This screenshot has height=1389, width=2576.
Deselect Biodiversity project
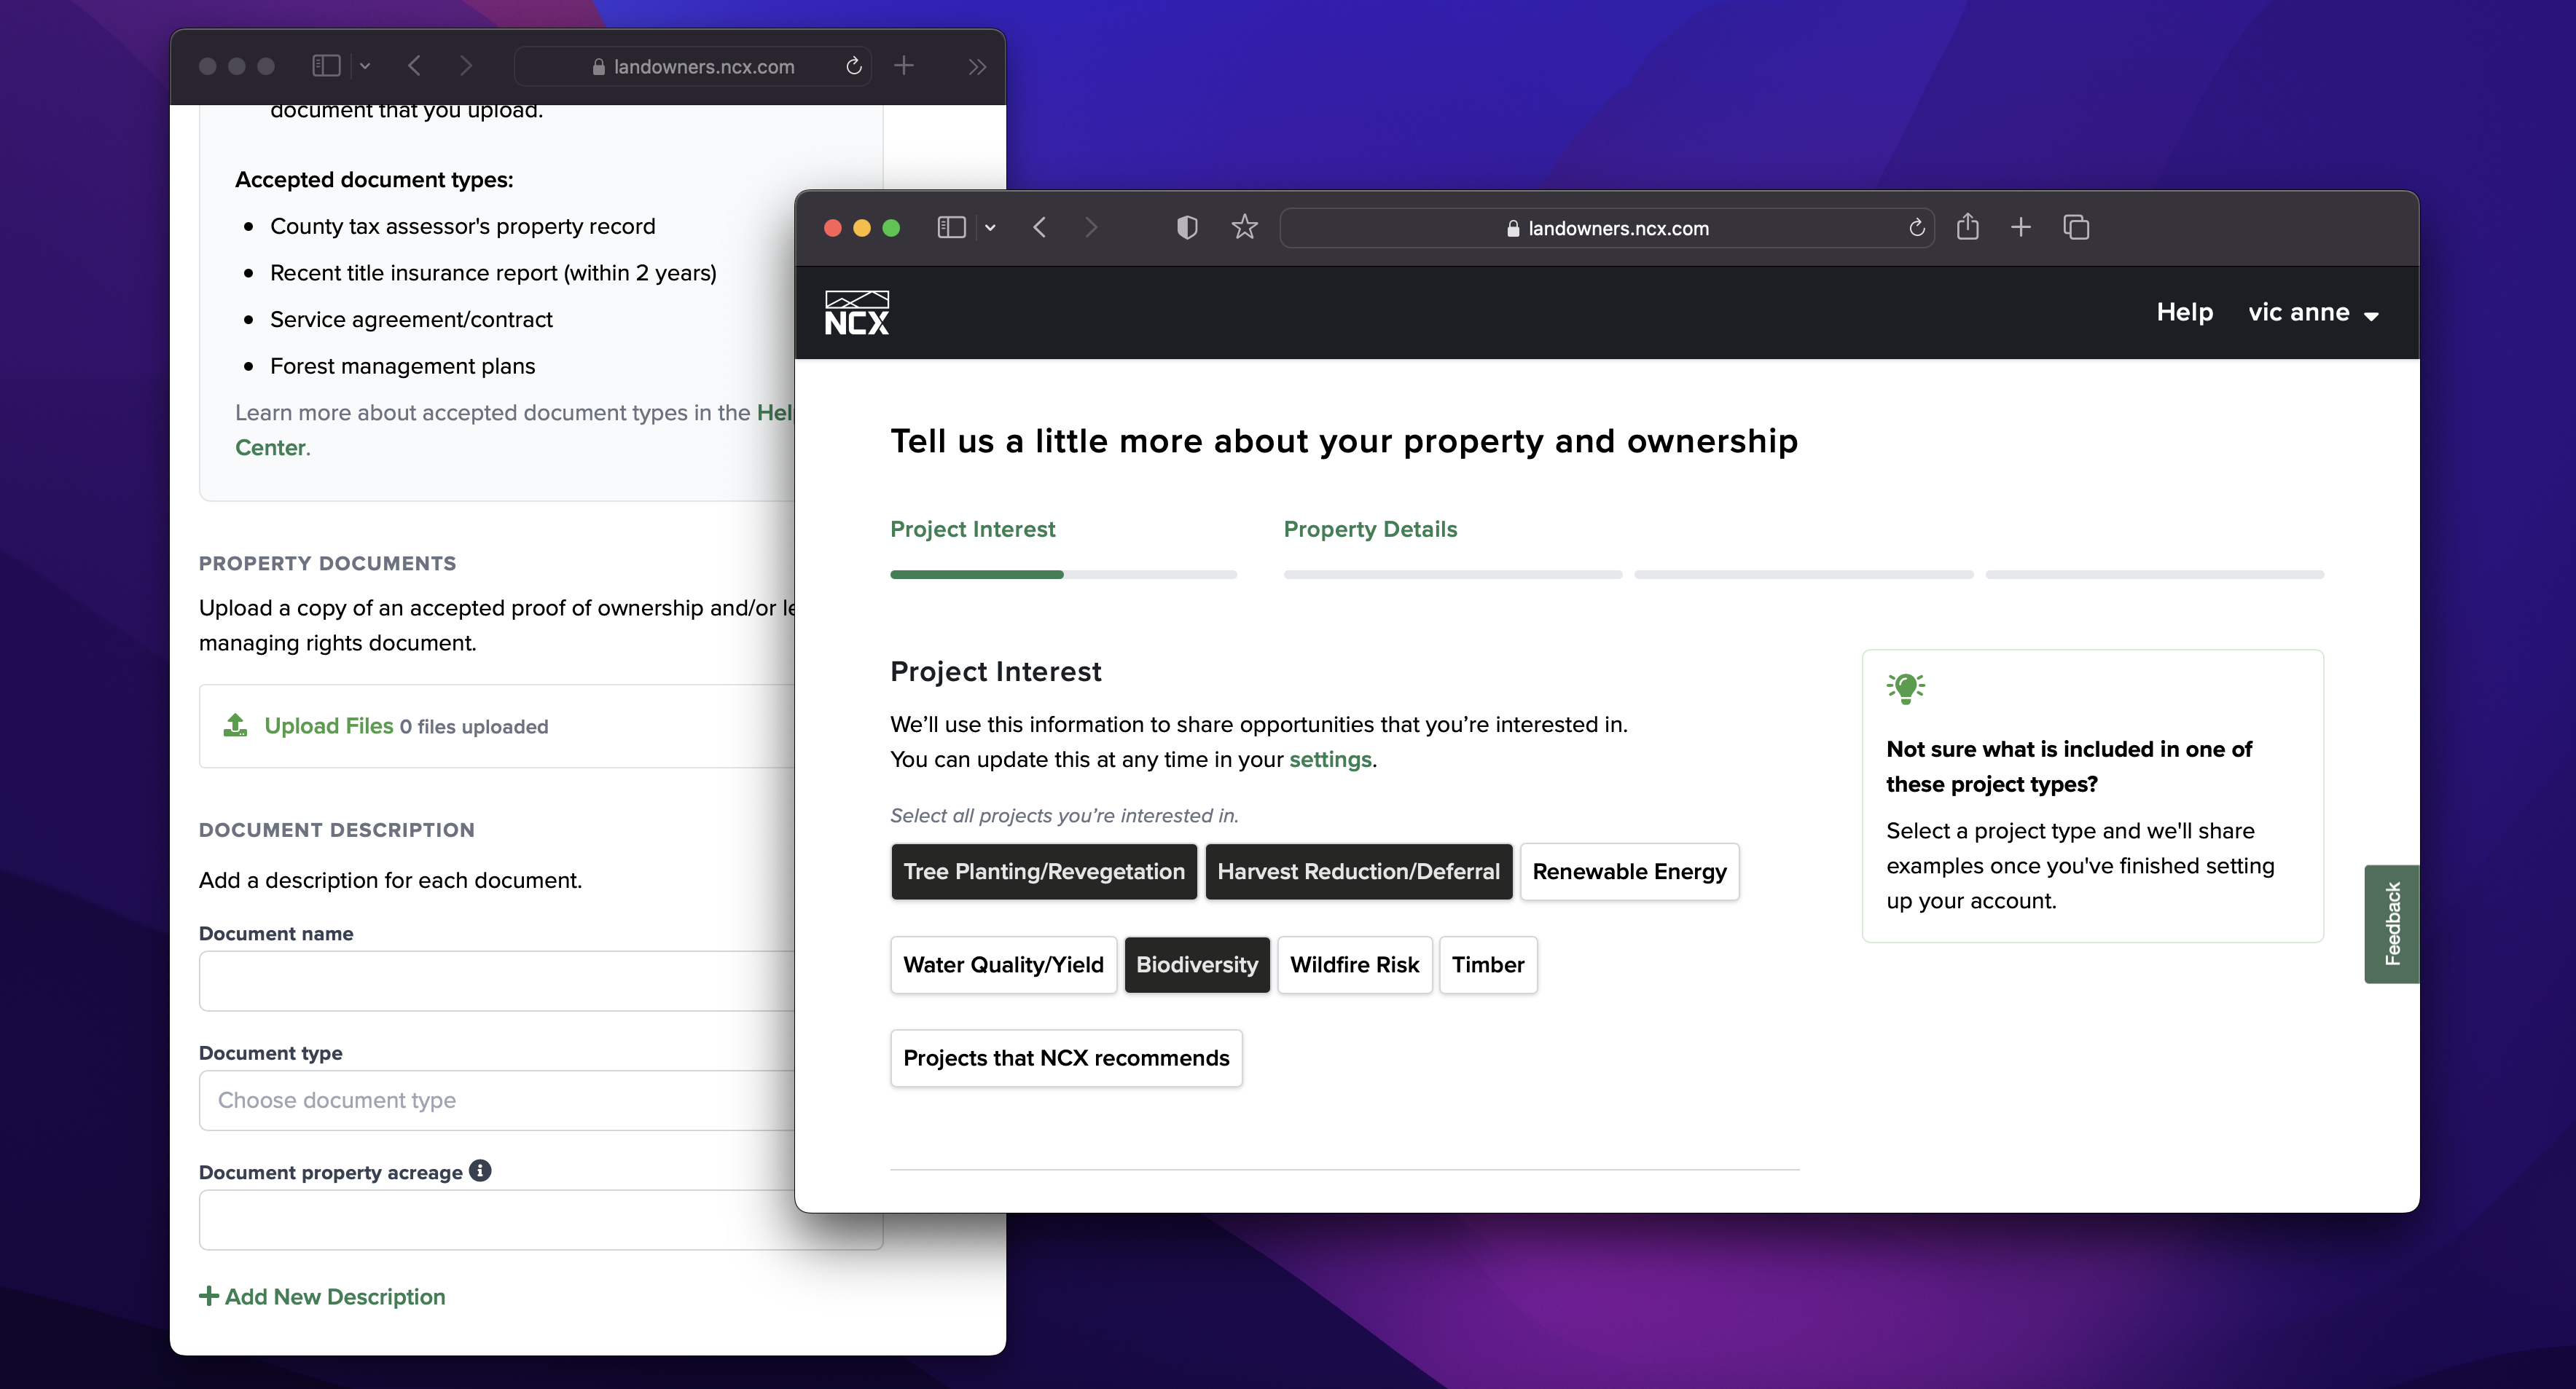pyautogui.click(x=1197, y=964)
